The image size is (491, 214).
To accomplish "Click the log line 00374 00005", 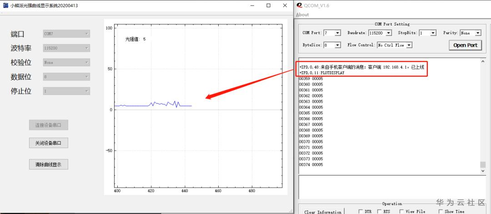I will coord(311,164).
